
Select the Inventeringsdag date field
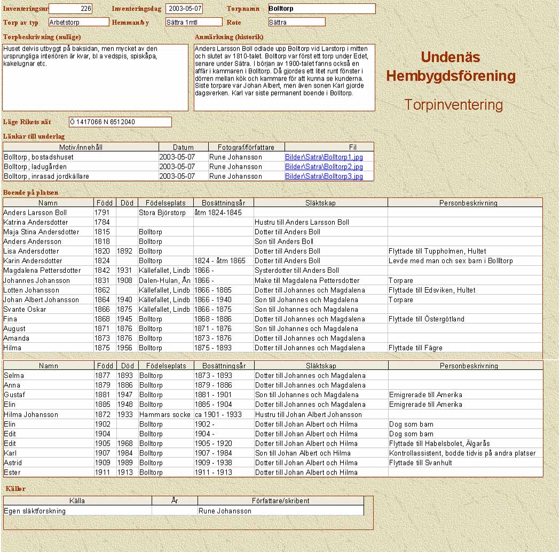point(184,9)
